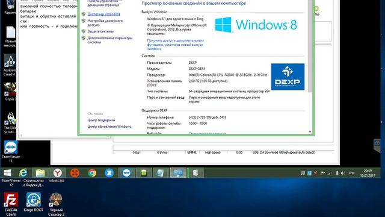
Task: Open the TeamViewer 12 desktop shortcut
Action: pyautogui.click(x=11, y=151)
